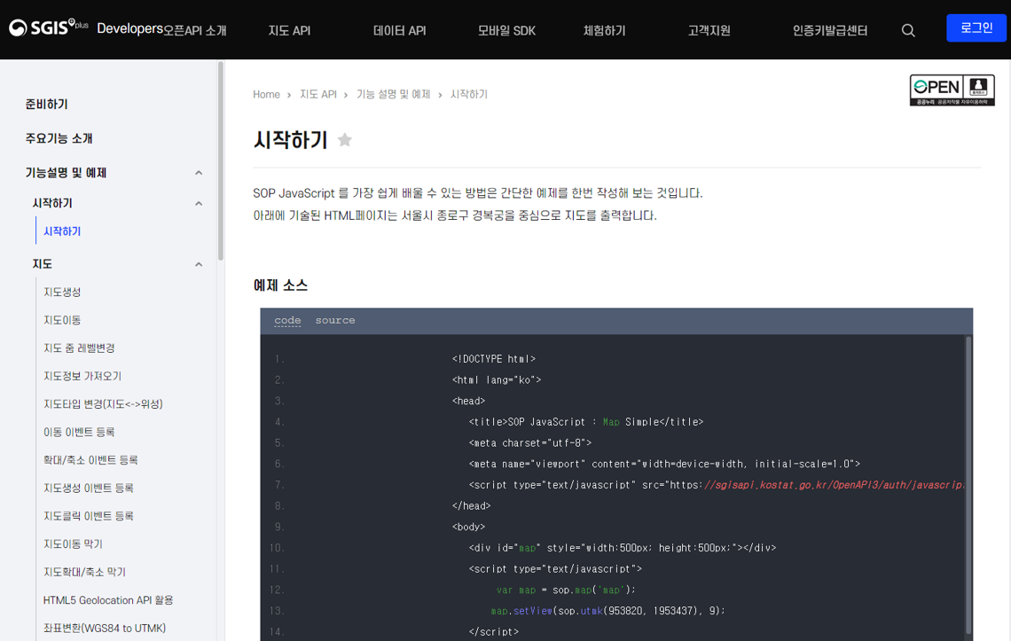Open 좌표변환(WGS84 to UTMK) item
Viewport: 1011px width, 641px height.
(105, 628)
